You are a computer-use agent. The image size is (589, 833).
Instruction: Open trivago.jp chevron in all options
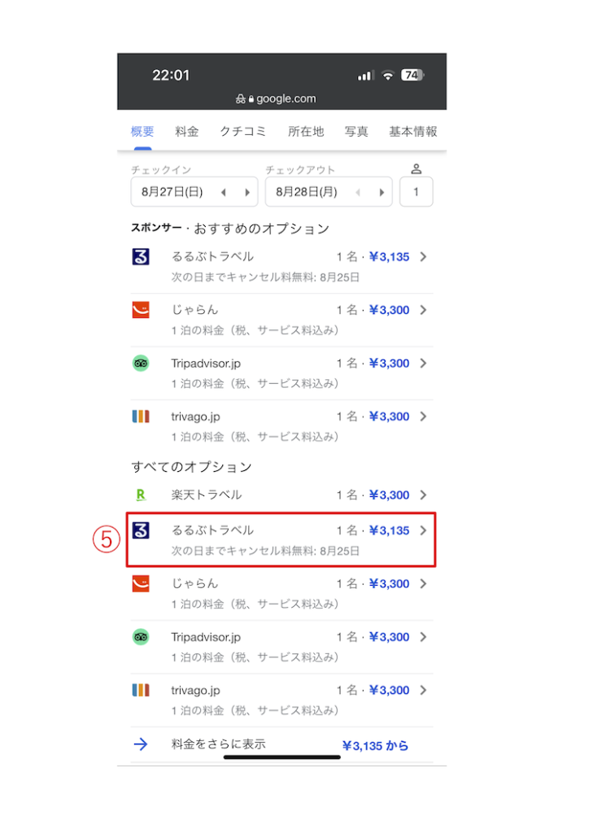[x=423, y=690]
